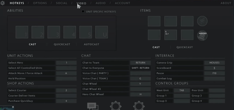Switch abilities to Autocast mode

(x=92, y=44)
